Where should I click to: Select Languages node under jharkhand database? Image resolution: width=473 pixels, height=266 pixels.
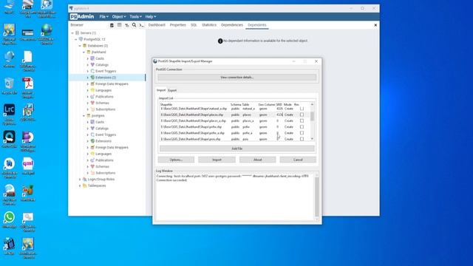(103, 90)
